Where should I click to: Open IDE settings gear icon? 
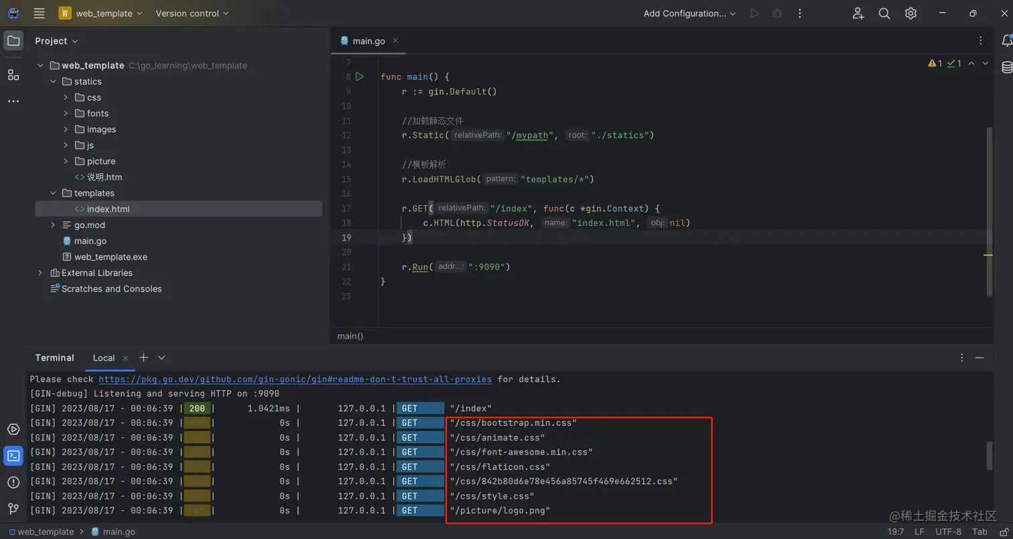910,13
